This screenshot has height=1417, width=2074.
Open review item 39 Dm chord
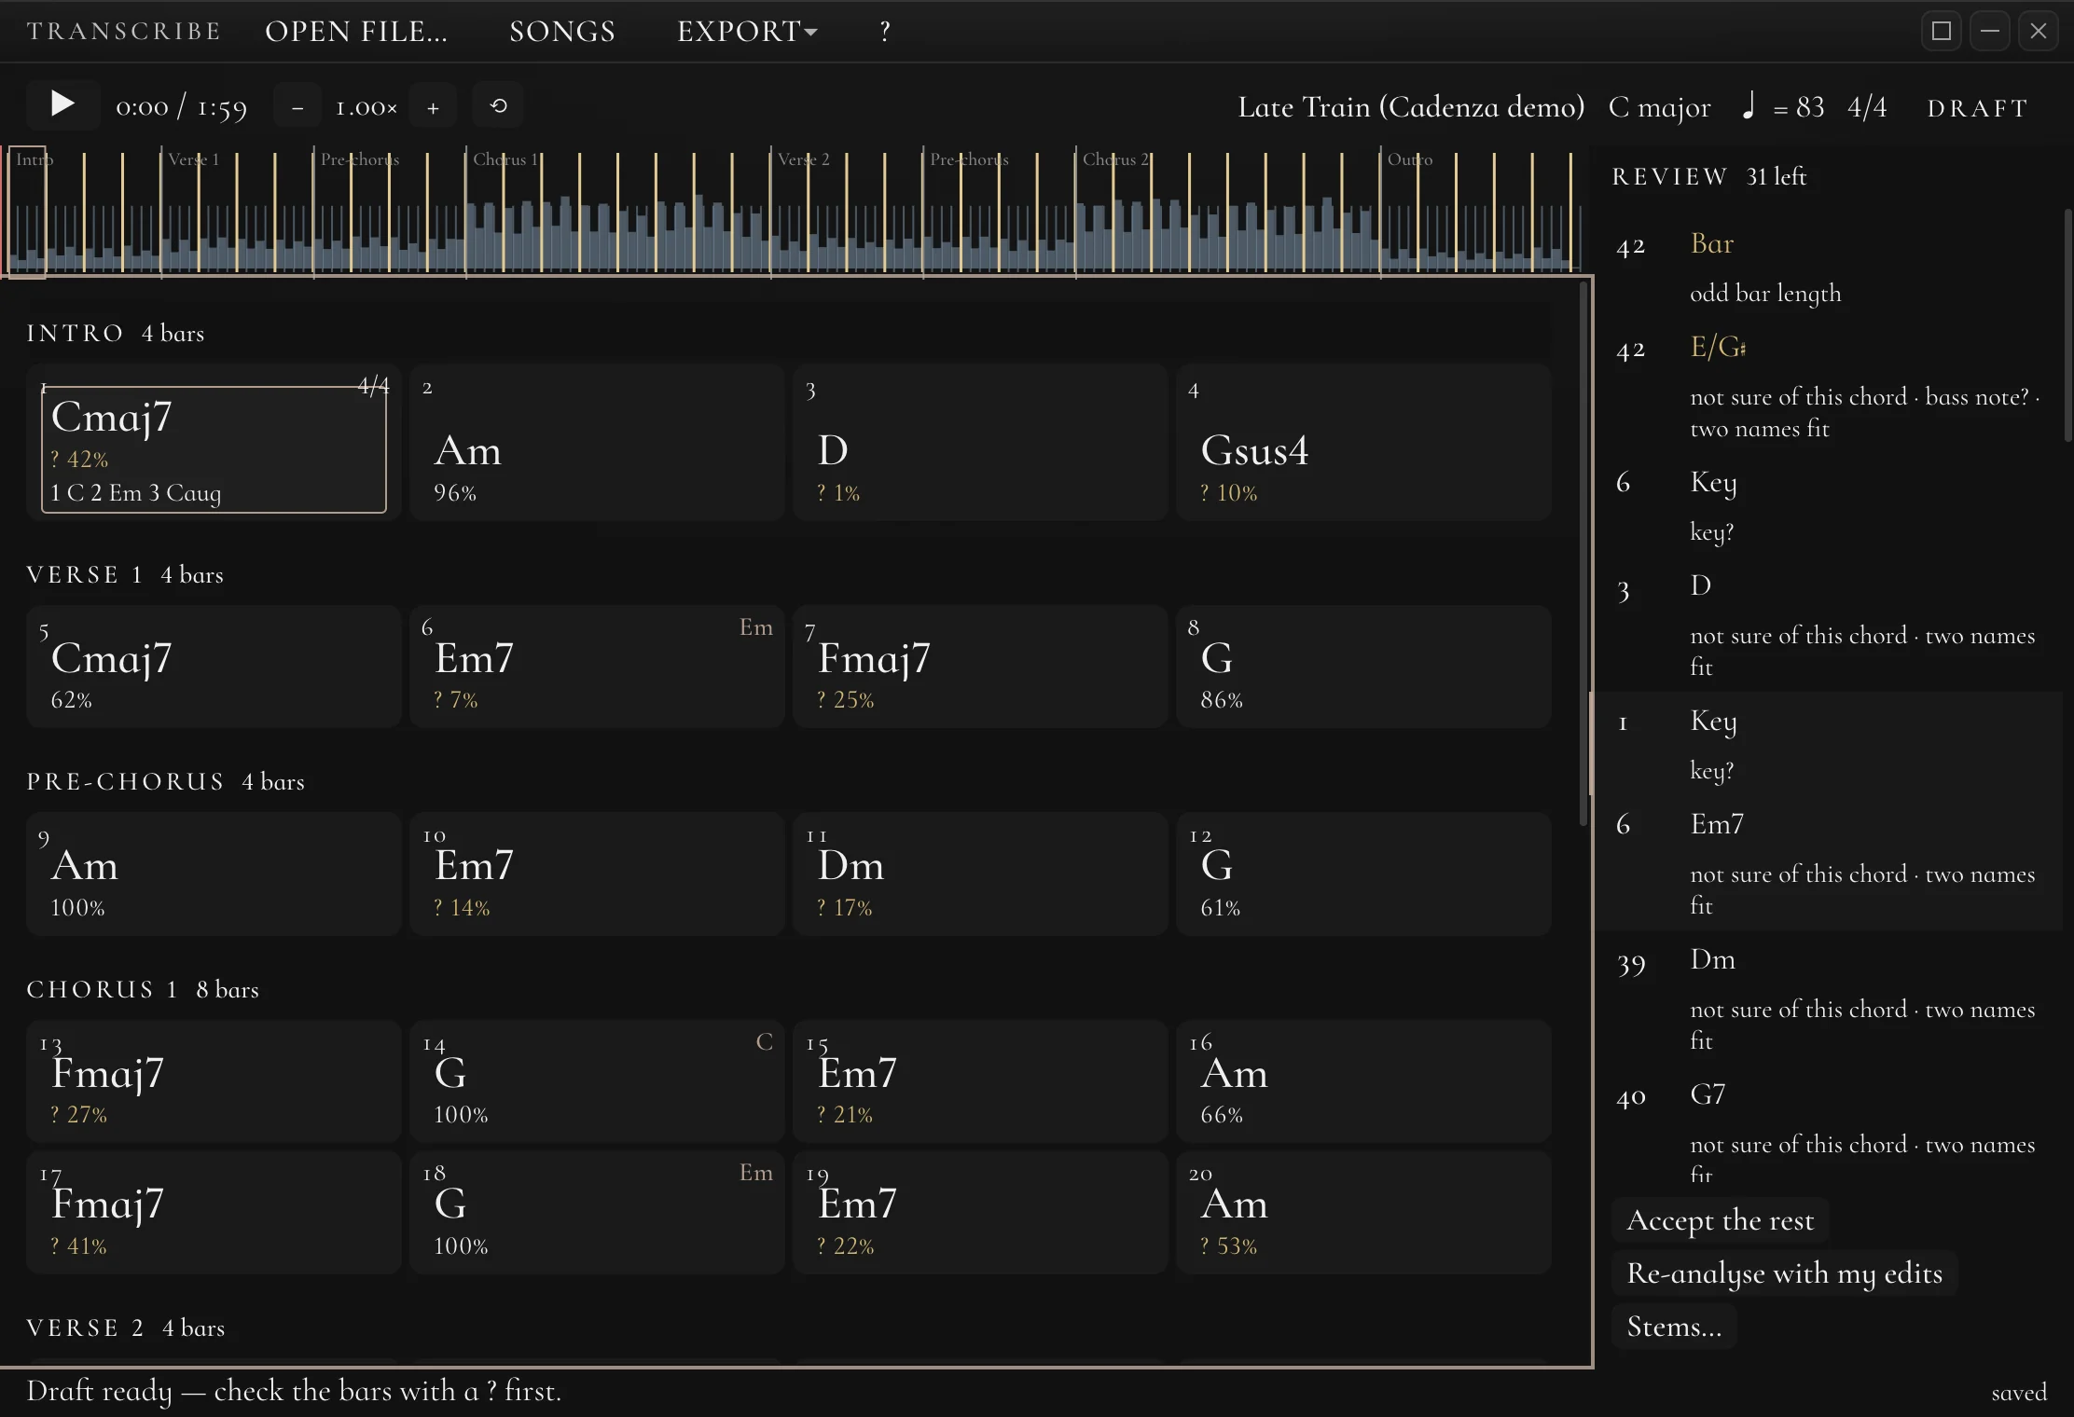(x=1830, y=998)
